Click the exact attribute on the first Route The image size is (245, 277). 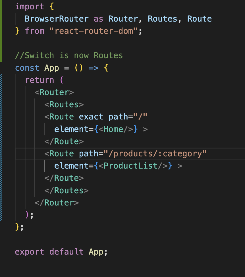pos(91,117)
